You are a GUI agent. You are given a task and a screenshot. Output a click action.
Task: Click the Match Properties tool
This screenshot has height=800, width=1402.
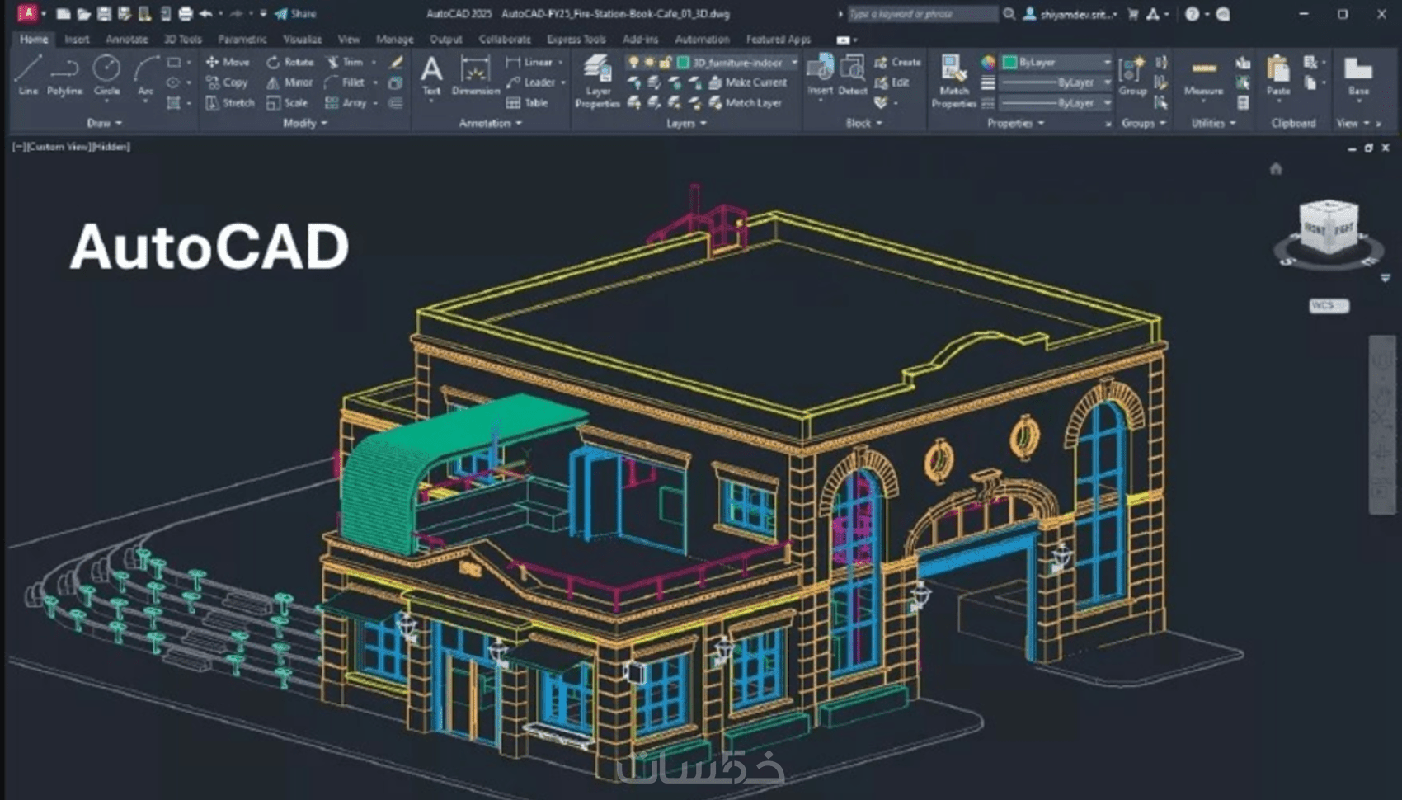(953, 81)
